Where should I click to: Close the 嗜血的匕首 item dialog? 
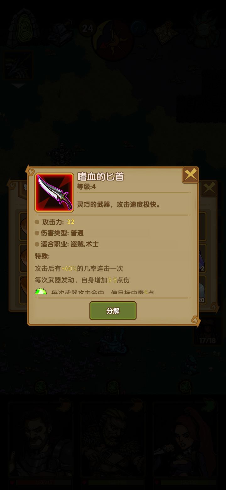(190, 175)
